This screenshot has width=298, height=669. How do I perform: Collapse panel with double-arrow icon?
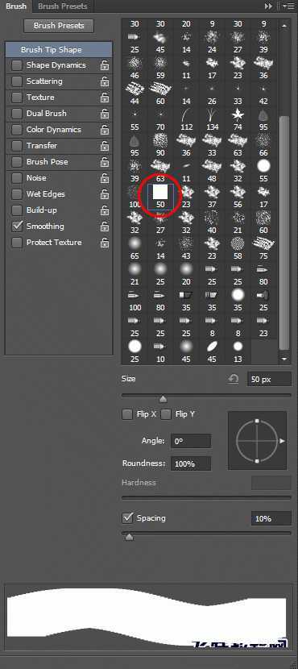tap(268, 6)
